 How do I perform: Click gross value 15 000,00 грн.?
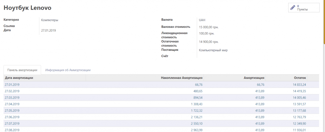[x=209, y=27]
